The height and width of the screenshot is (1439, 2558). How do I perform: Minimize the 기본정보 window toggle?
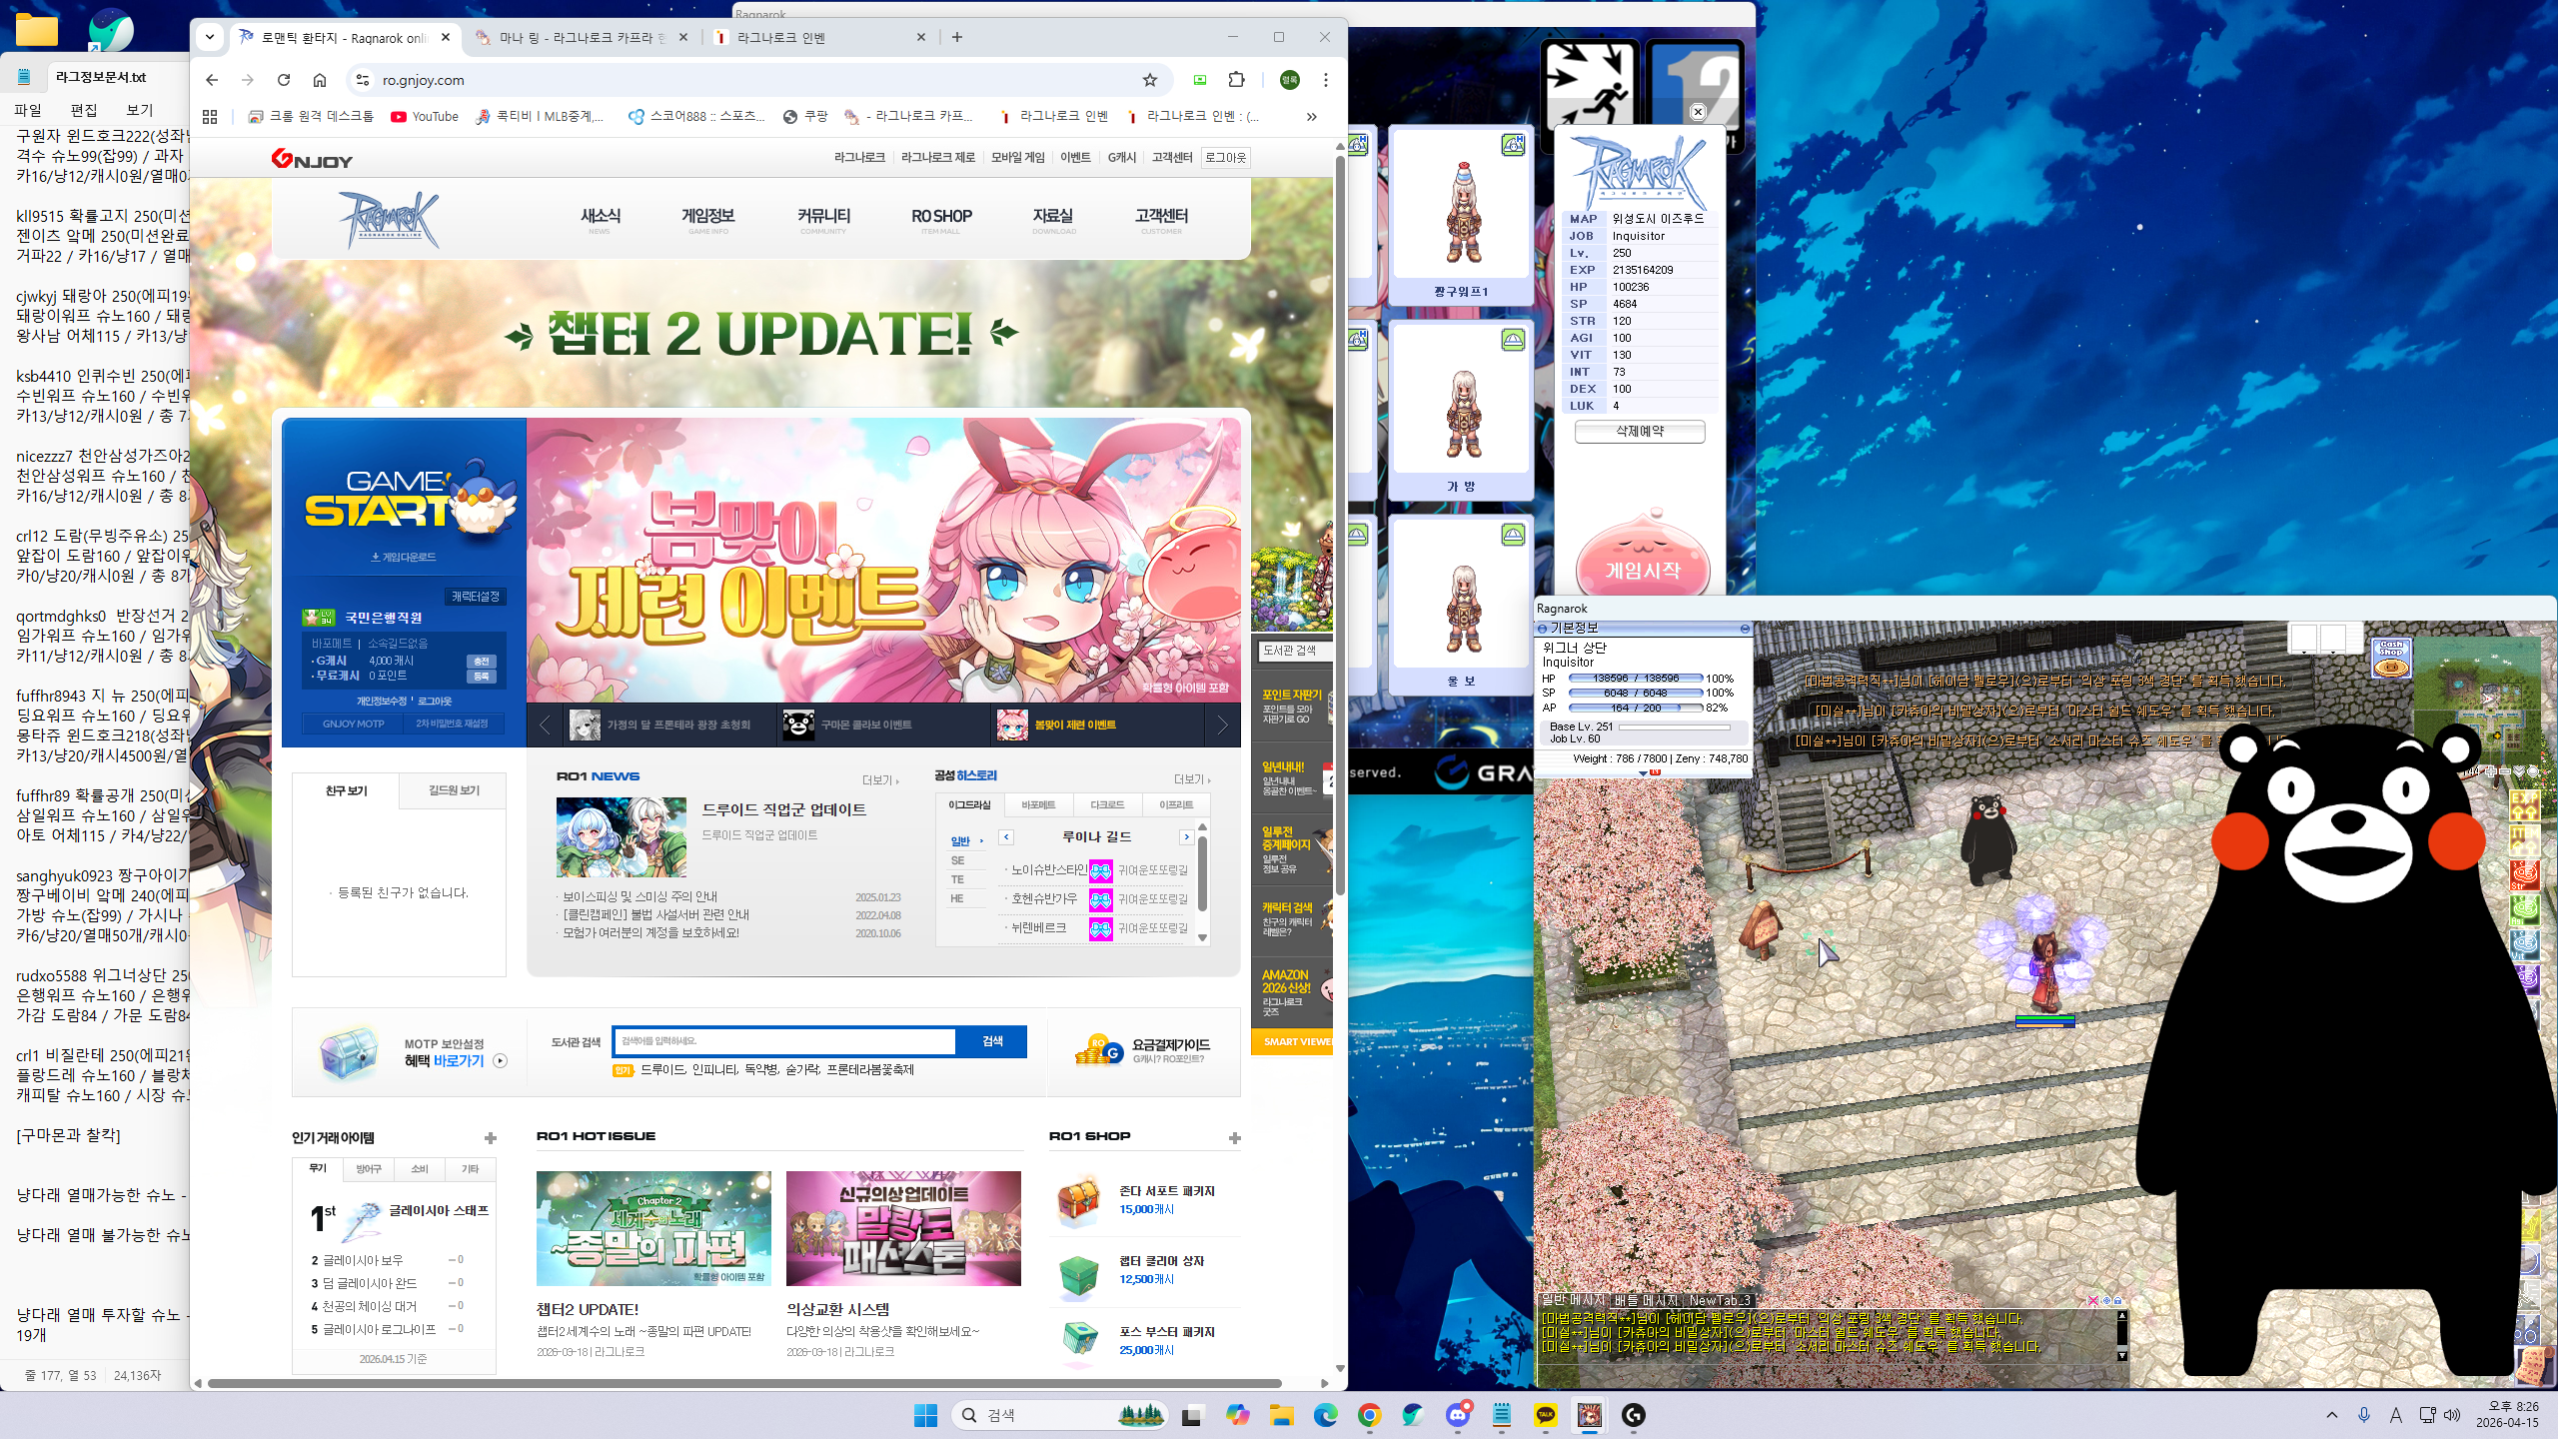[x=1745, y=629]
